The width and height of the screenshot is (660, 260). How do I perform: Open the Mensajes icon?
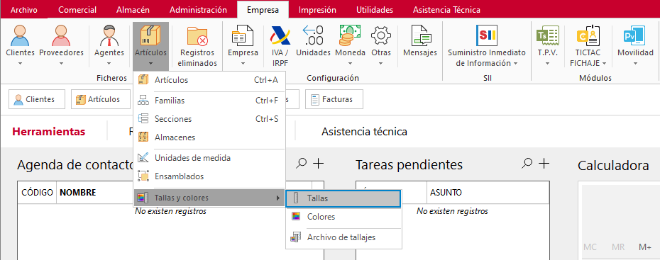tap(419, 42)
